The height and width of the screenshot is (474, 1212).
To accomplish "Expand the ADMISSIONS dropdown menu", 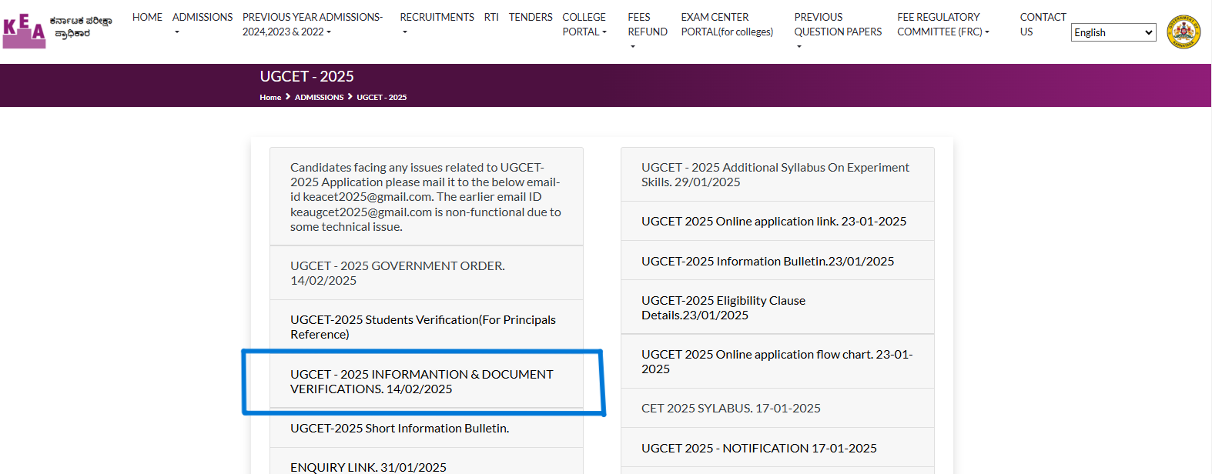I will (x=203, y=24).
